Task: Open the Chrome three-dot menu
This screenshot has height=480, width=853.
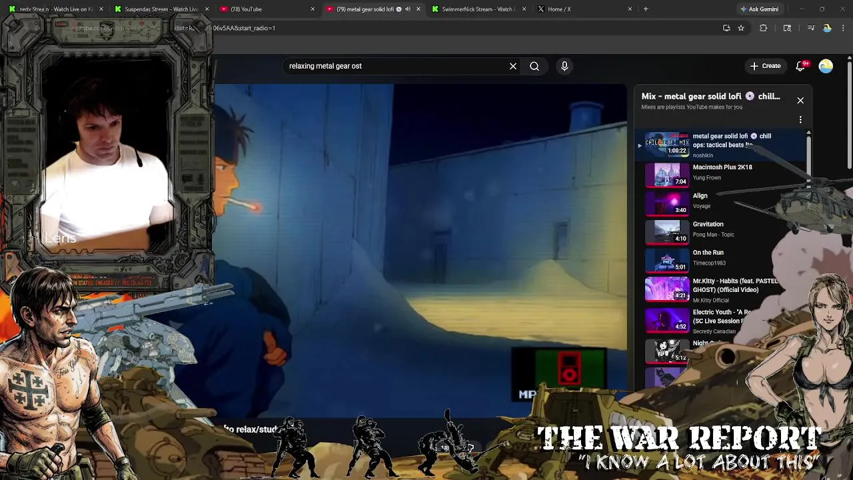Action: [x=844, y=28]
